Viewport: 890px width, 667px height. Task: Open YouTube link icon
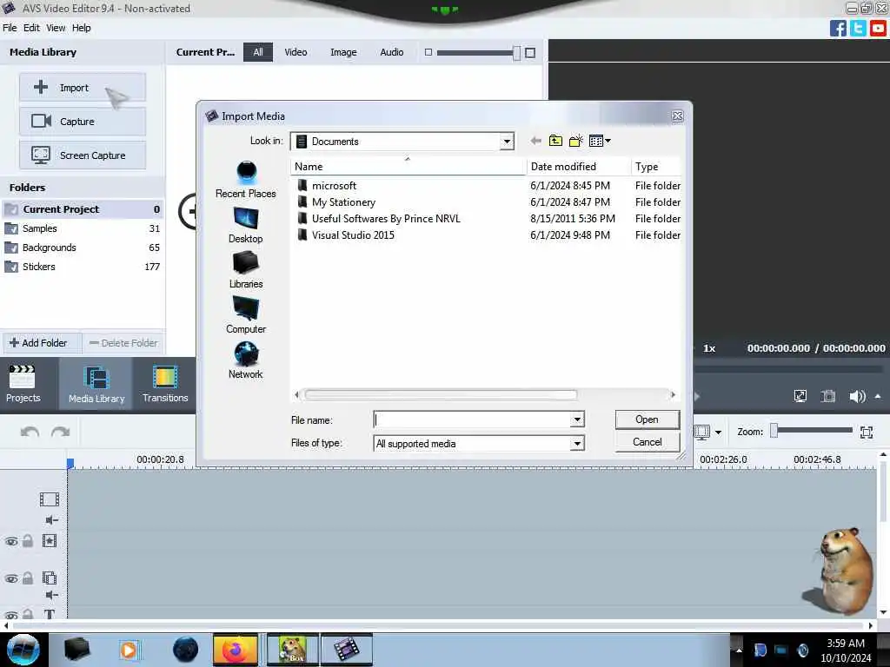coord(878,28)
